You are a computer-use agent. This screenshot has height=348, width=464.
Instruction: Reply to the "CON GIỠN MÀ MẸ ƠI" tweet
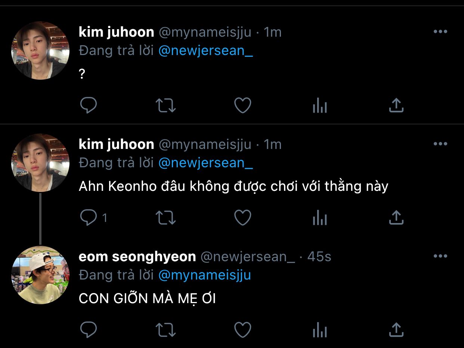89,330
